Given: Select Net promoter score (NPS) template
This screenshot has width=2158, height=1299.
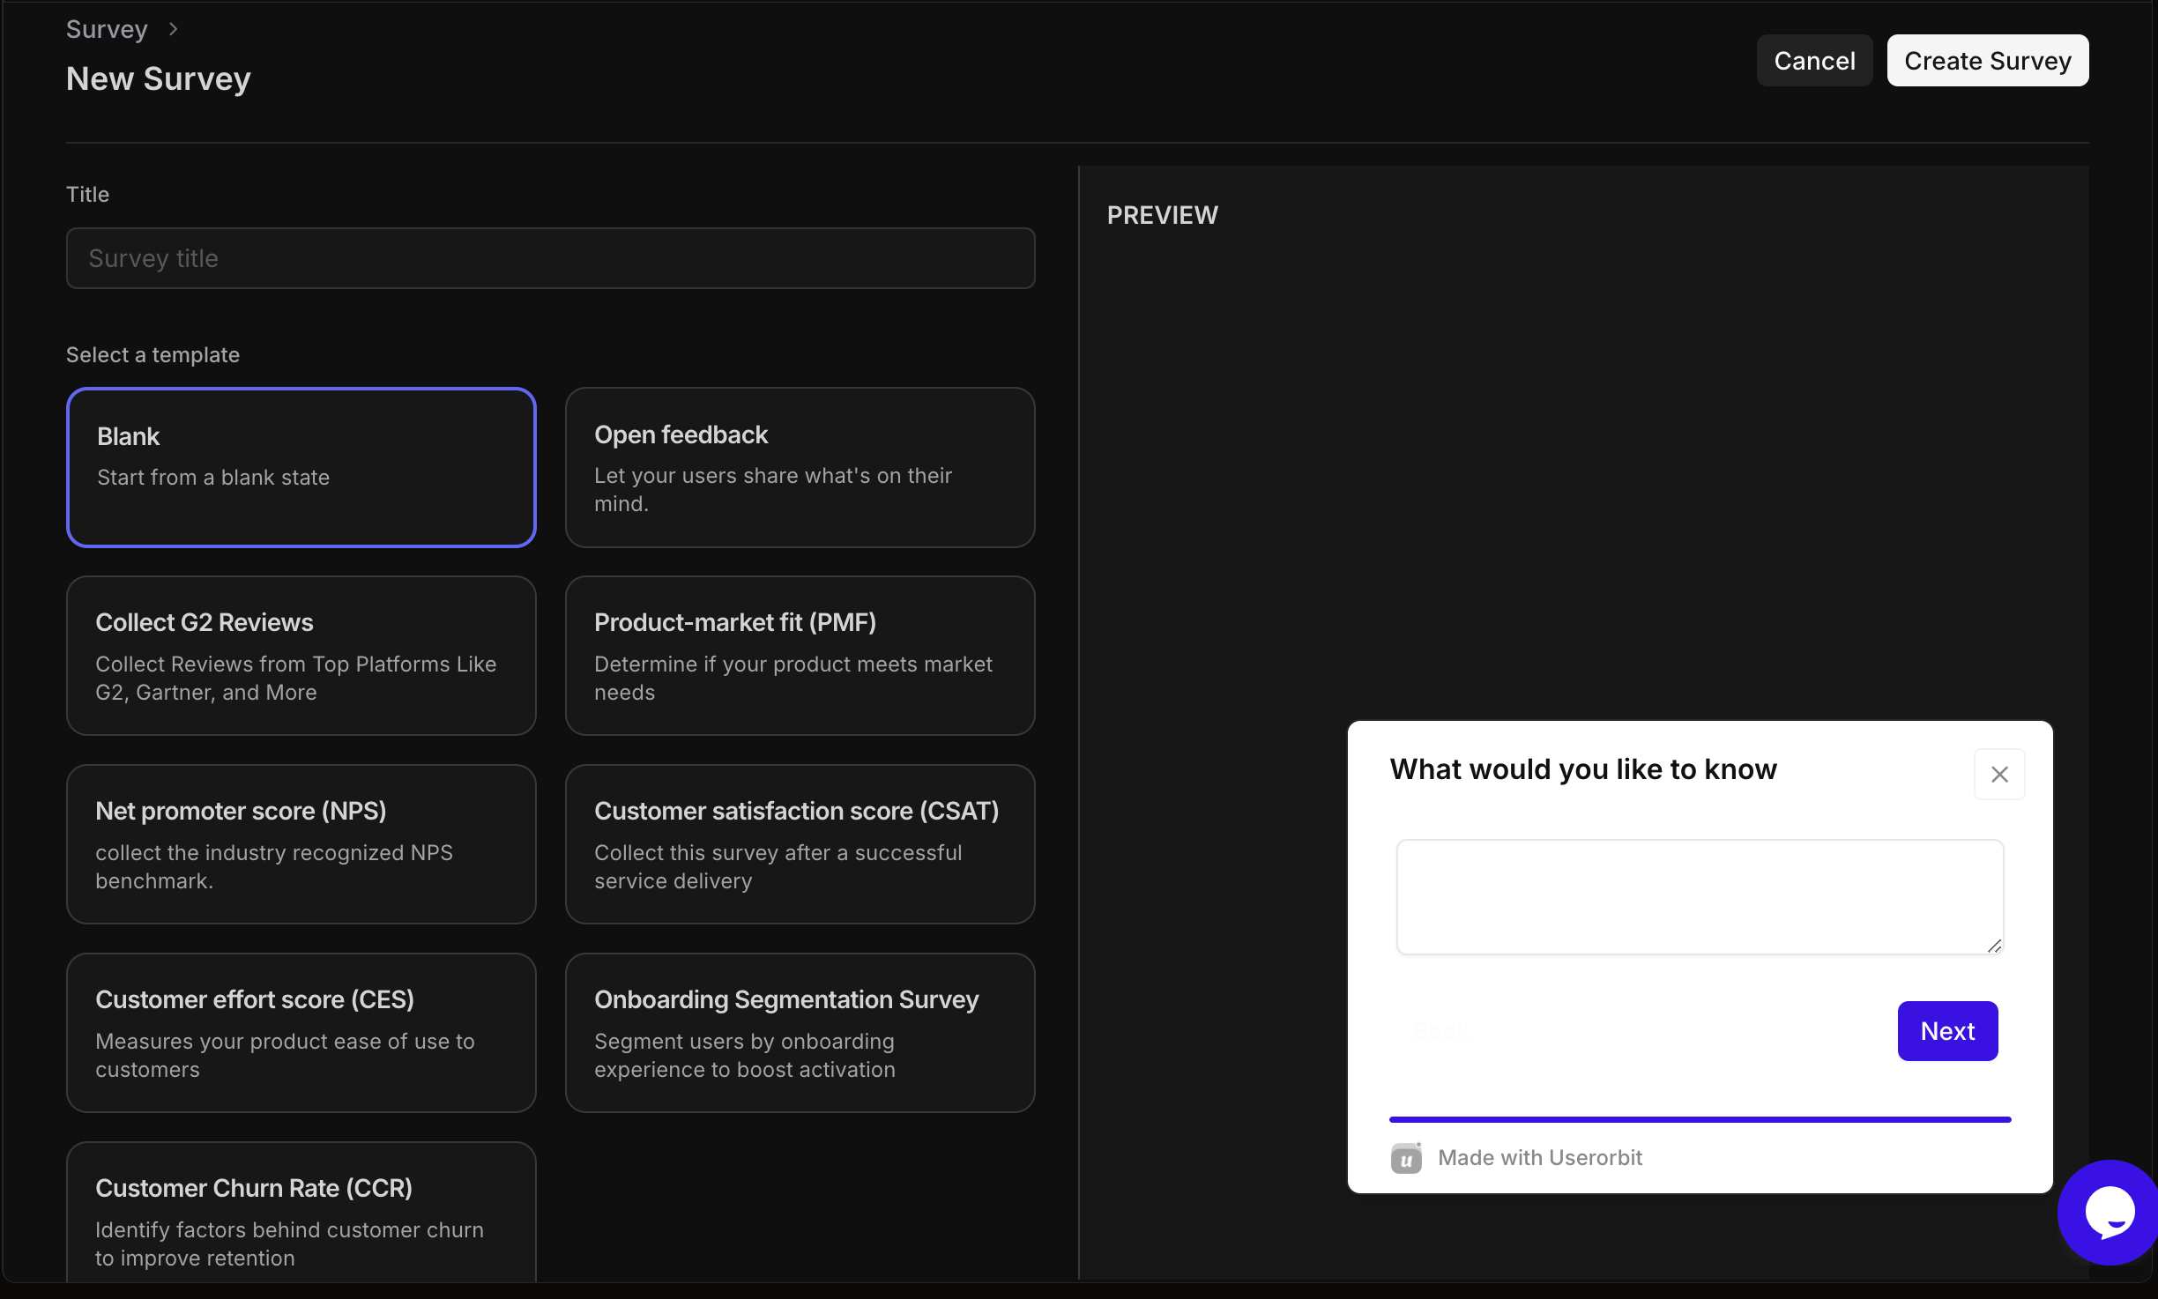Looking at the screenshot, I should pyautogui.click(x=301, y=844).
